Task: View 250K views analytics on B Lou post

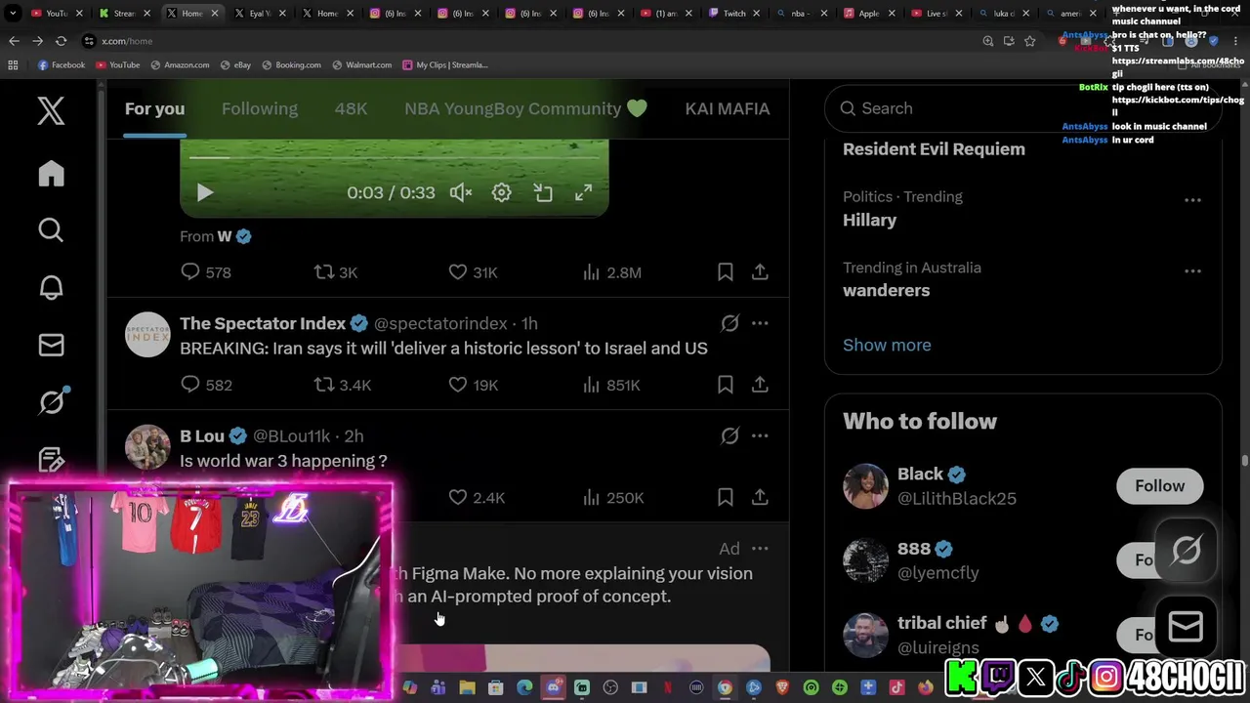Action: point(612,497)
